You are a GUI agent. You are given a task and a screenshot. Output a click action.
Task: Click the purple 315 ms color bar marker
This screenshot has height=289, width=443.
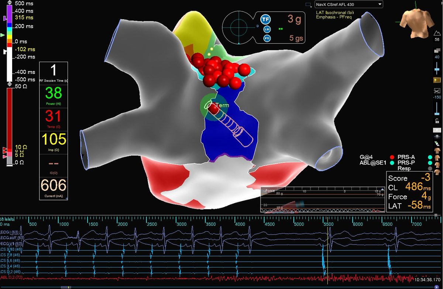(x=4, y=18)
